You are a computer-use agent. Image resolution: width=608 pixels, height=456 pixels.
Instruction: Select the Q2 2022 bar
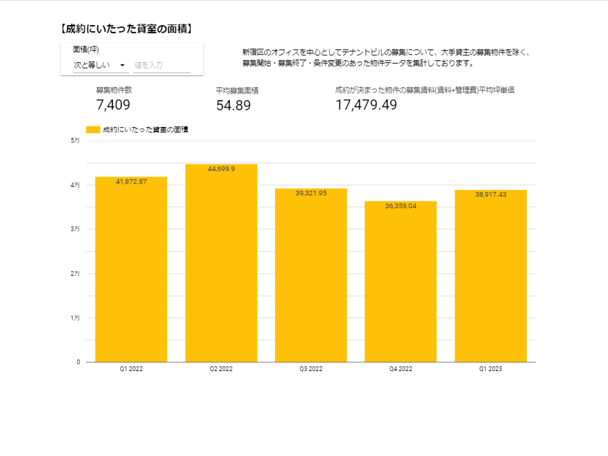221,263
